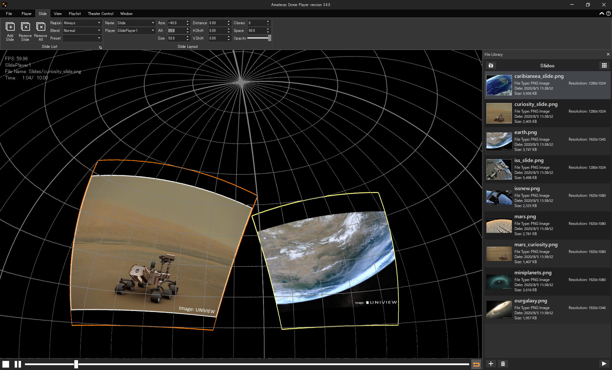612x370 pixels.
Task: Click the Space input field
Action: (256, 30)
